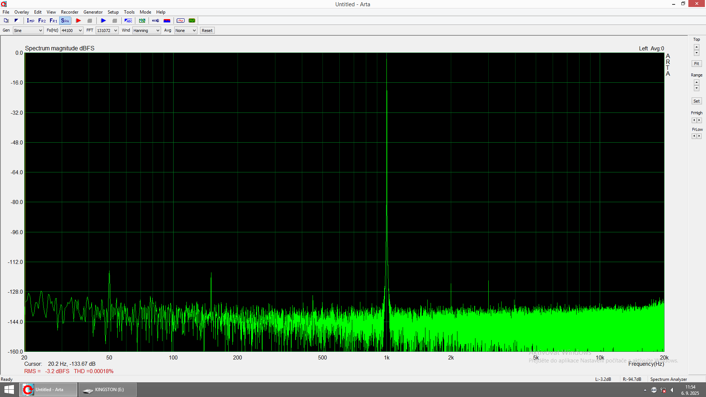Toggle the SPA spectrum analyzer mode
The image size is (706, 397).
[65, 21]
